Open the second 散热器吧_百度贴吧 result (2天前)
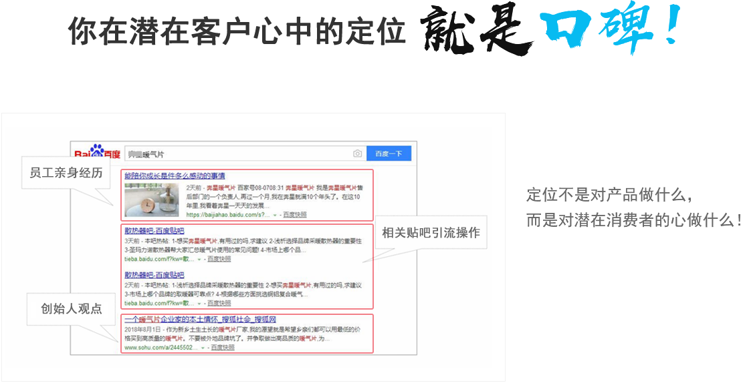The height and width of the screenshot is (383, 743). coord(154,275)
